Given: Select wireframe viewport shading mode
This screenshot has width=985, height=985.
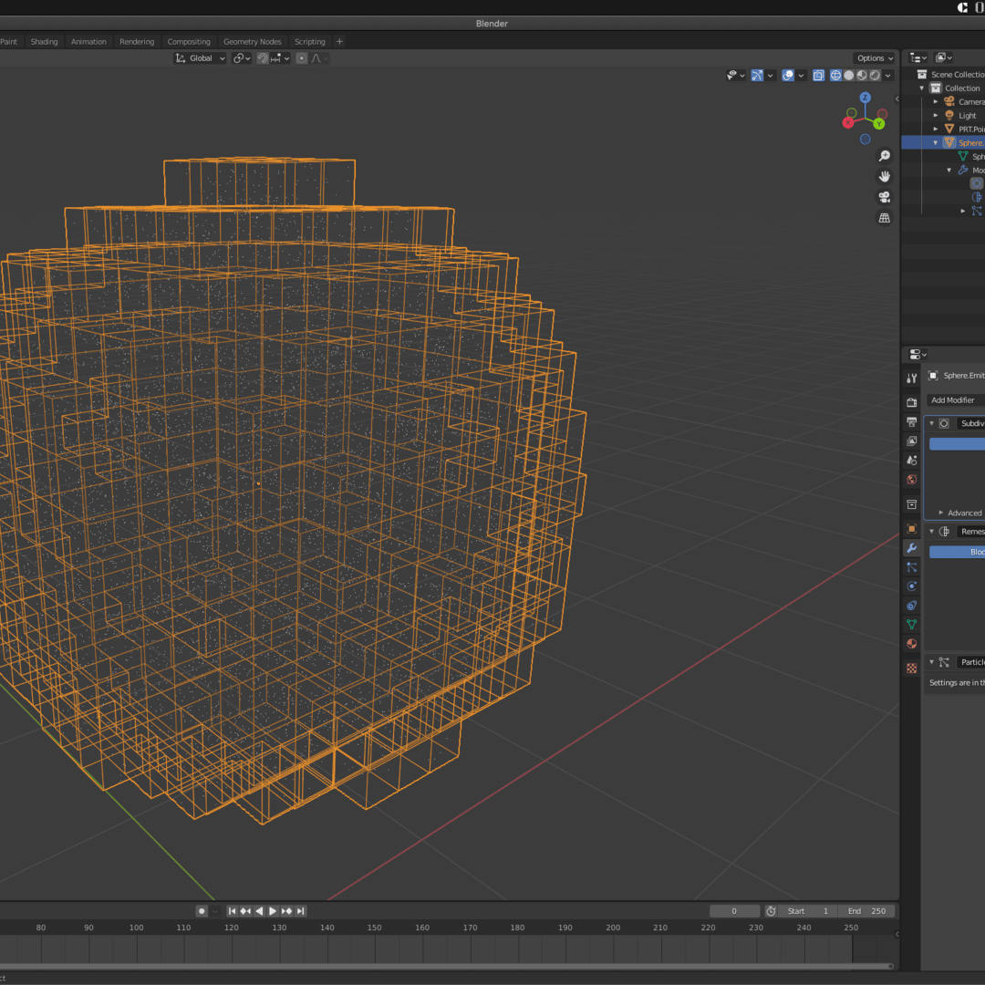Looking at the screenshot, I should (835, 76).
